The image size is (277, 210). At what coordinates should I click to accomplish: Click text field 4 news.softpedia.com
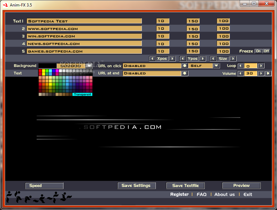point(84,43)
